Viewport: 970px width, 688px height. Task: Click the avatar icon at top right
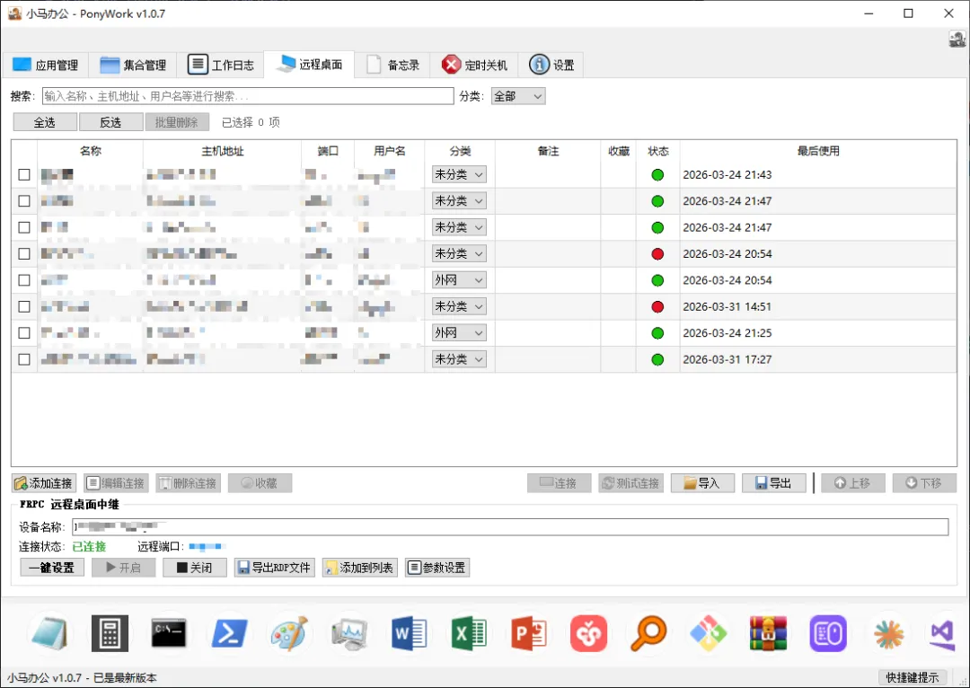pos(957,40)
